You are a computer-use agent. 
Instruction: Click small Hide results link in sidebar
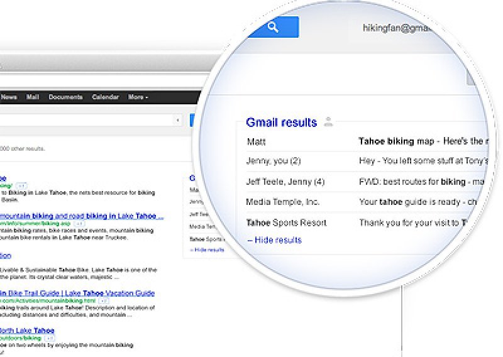pyautogui.click(x=207, y=250)
